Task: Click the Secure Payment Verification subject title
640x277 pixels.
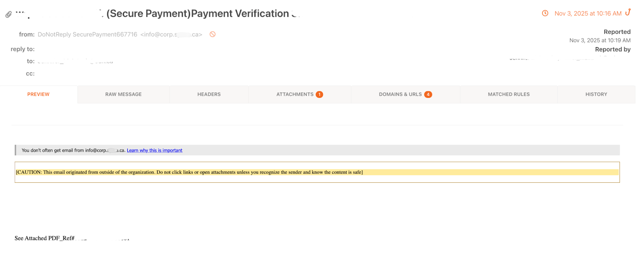Action: coord(198,14)
